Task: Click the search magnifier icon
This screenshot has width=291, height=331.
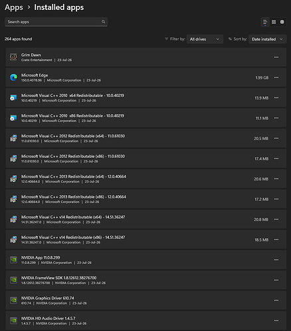Action: pyautogui.click(x=103, y=22)
